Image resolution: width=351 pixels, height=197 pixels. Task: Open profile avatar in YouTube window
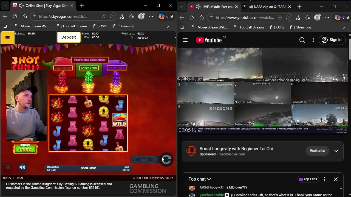[317, 18]
